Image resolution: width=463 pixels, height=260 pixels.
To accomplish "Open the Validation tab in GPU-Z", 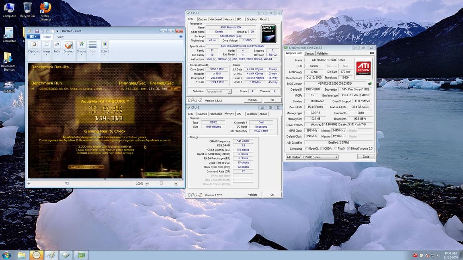I will pos(322,53).
